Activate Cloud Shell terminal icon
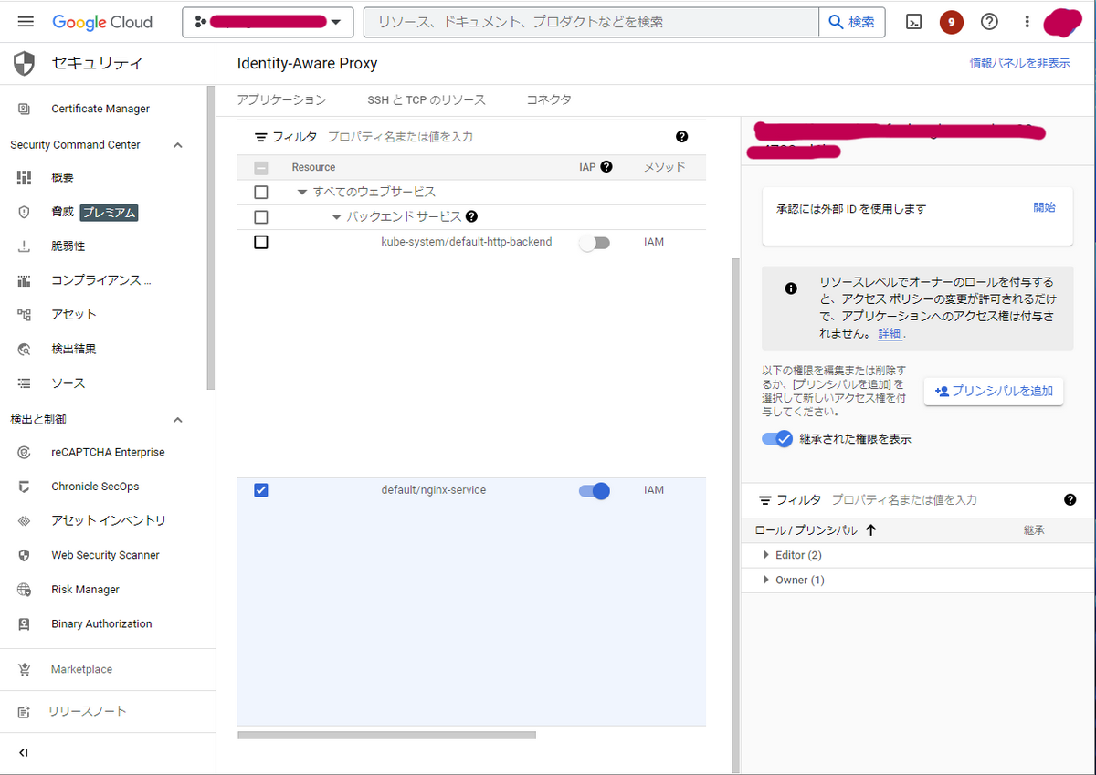 [x=913, y=22]
